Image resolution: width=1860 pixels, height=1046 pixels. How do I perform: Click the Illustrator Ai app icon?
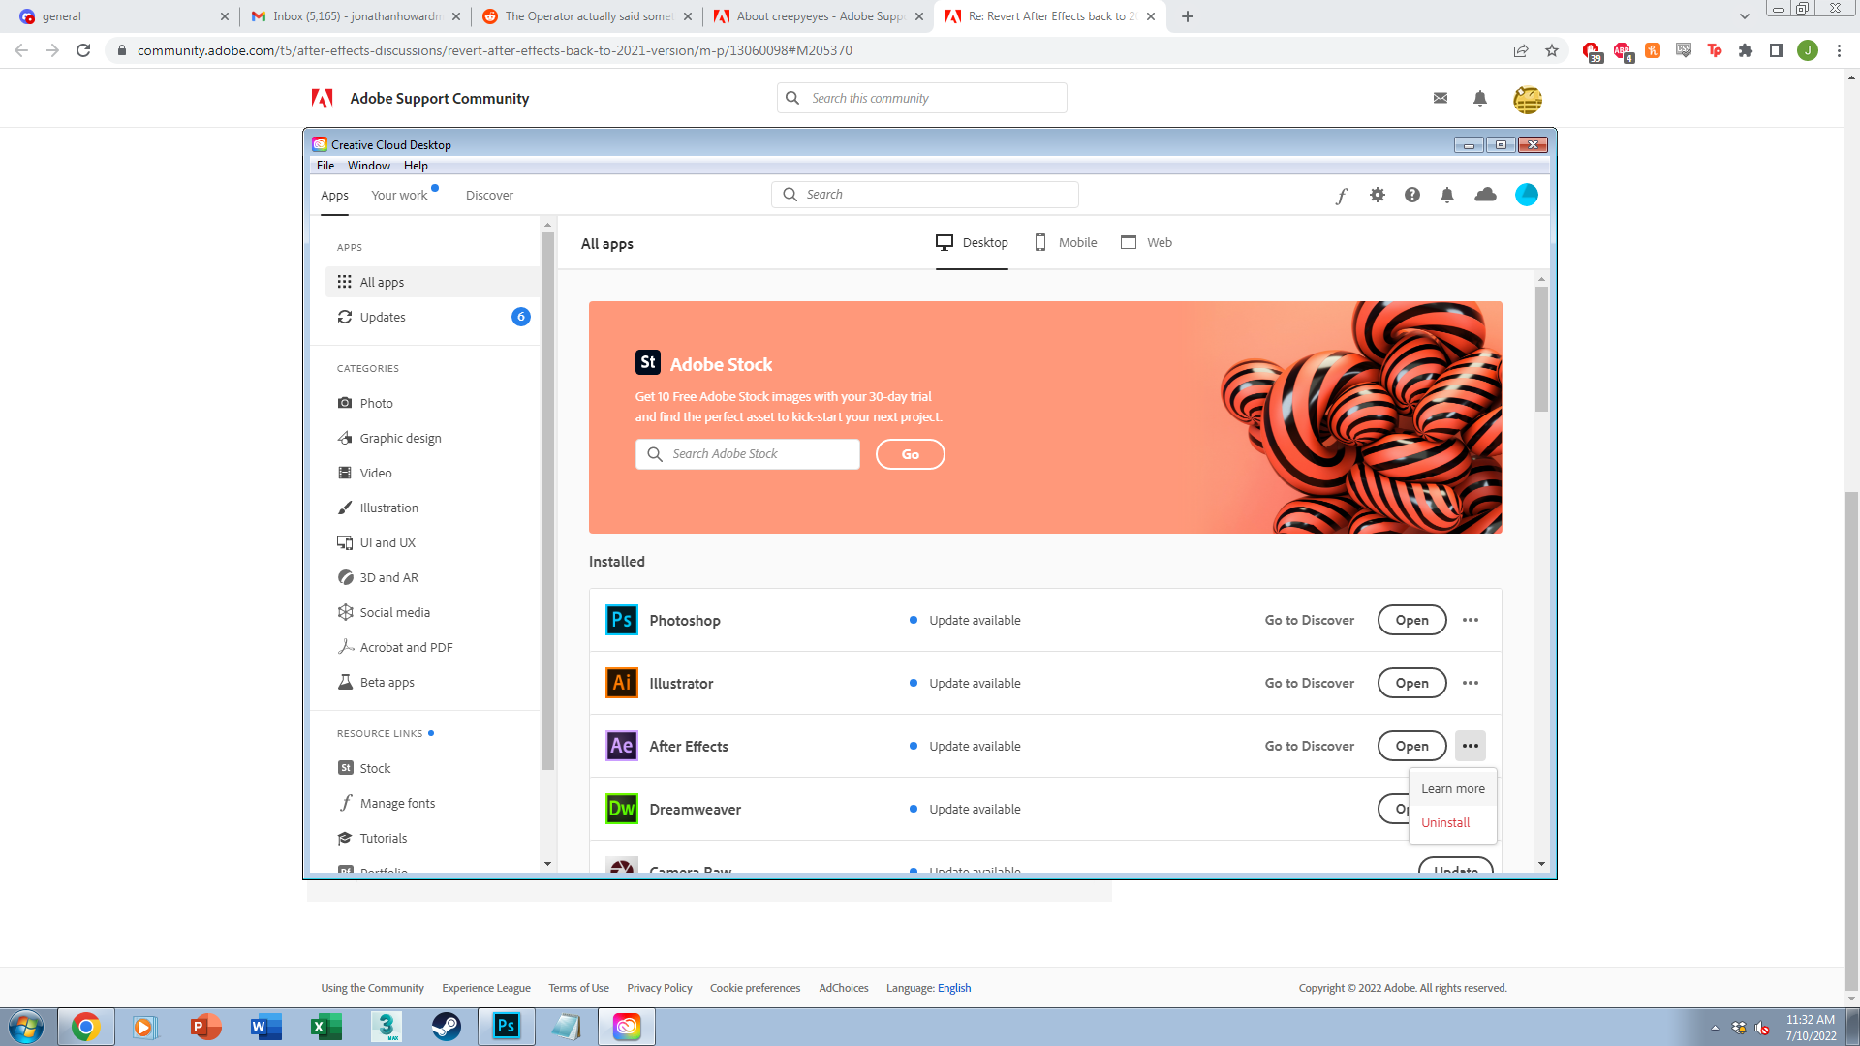pos(621,683)
